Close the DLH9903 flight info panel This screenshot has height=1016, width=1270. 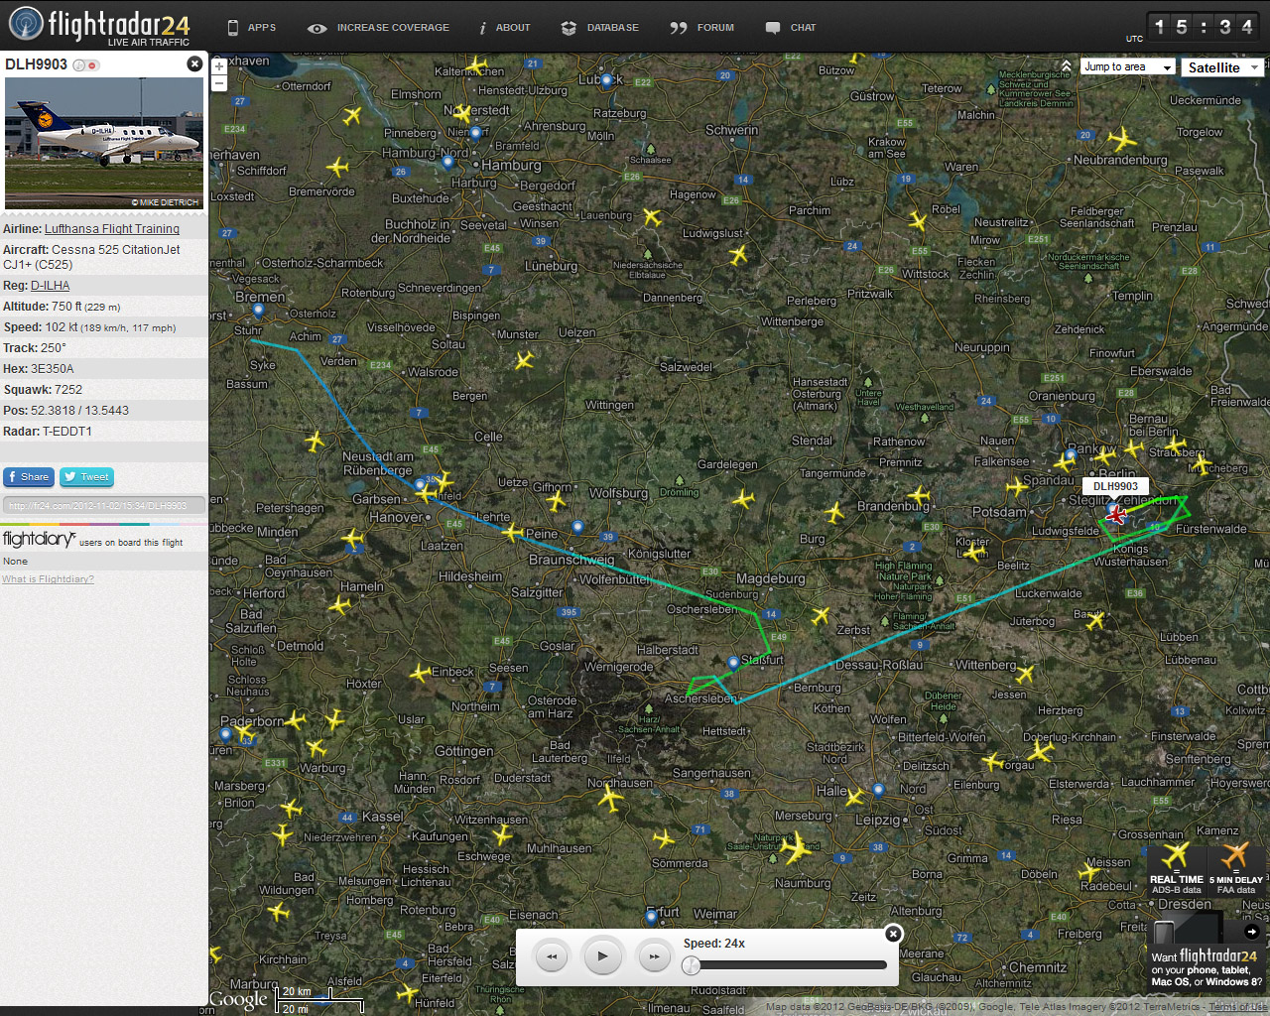point(194,63)
